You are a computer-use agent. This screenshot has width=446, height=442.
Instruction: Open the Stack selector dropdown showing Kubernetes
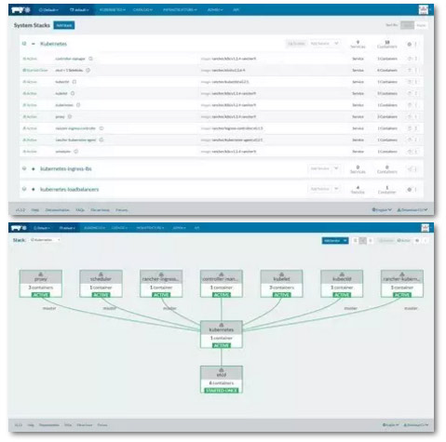(45, 240)
